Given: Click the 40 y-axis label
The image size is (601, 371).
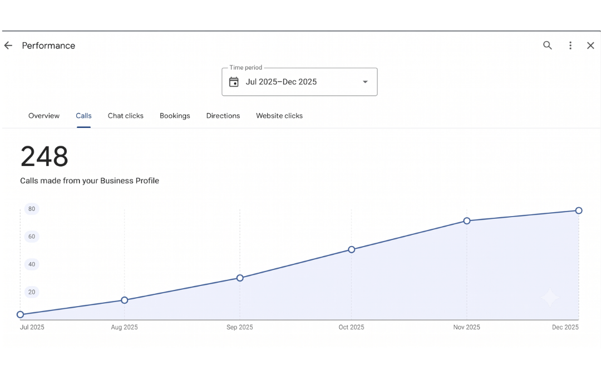Looking at the screenshot, I should [32, 264].
